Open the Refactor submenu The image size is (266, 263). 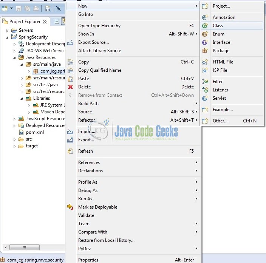(x=133, y=120)
